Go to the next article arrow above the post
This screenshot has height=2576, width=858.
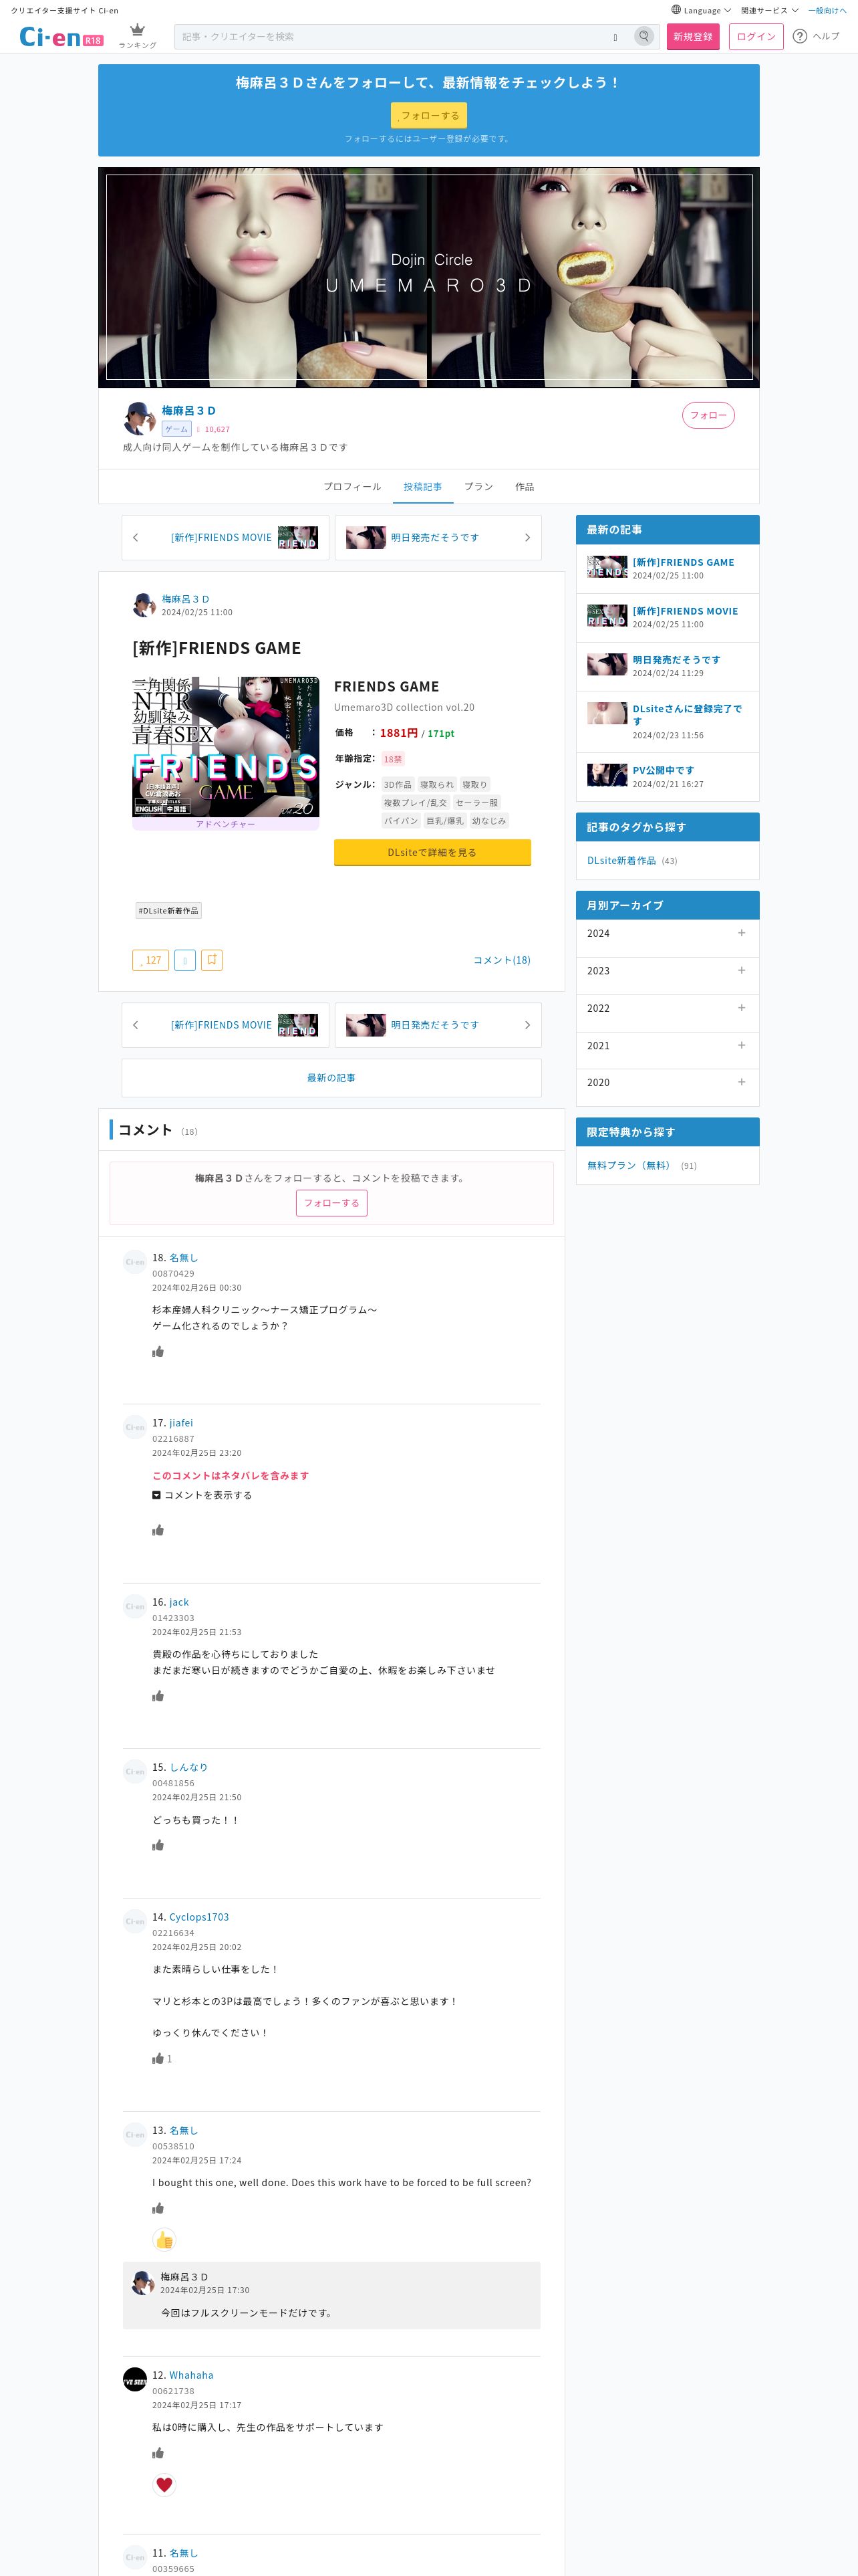coord(527,538)
